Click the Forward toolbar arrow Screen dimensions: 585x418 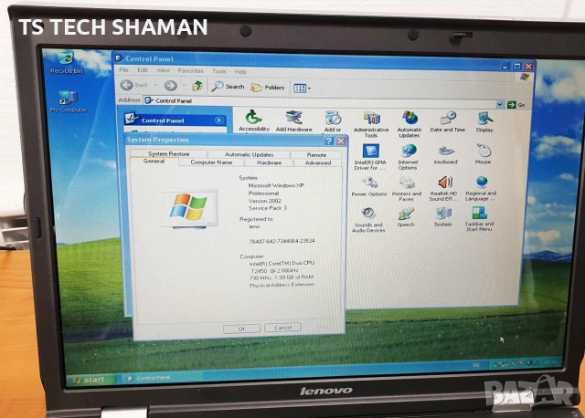[171, 86]
